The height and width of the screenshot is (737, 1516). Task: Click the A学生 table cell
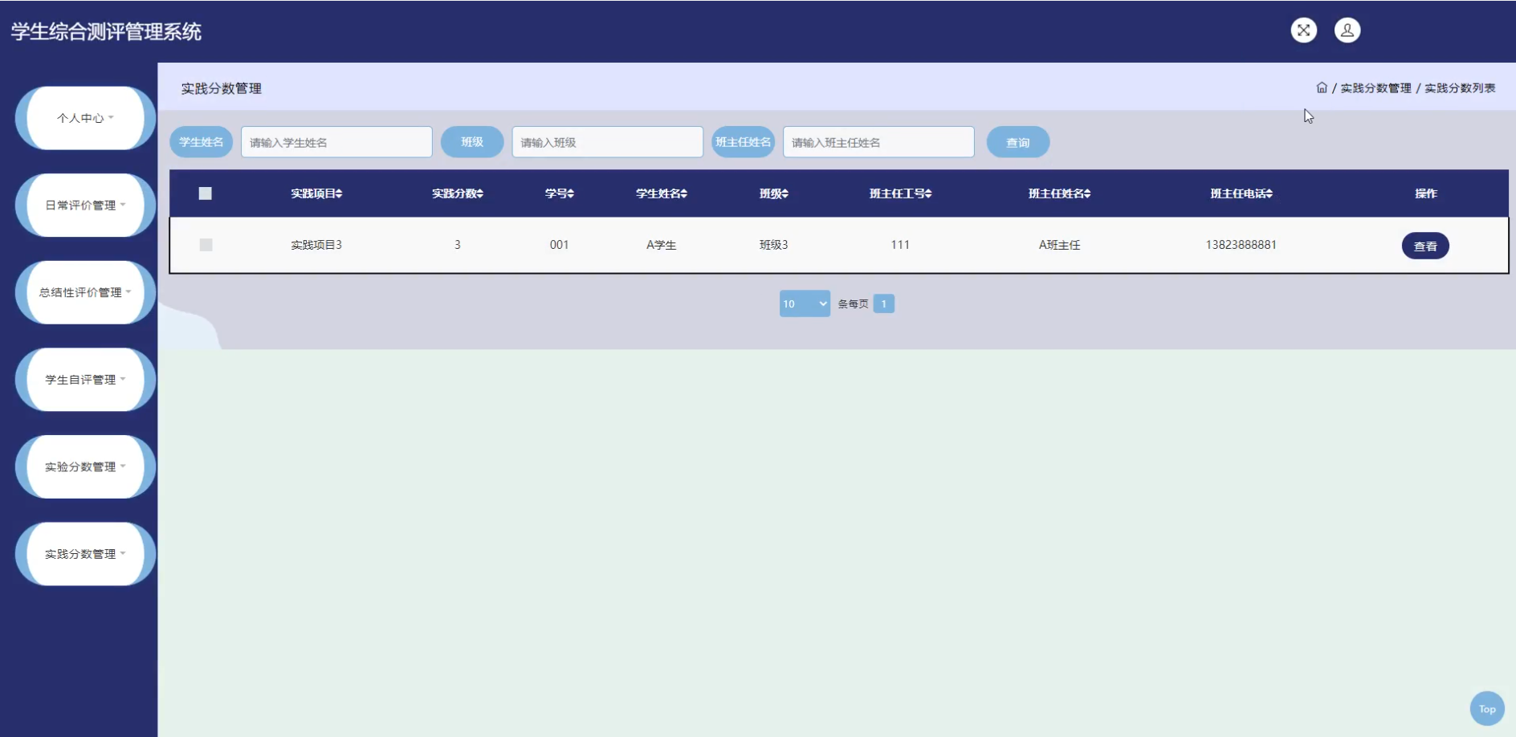662,245
